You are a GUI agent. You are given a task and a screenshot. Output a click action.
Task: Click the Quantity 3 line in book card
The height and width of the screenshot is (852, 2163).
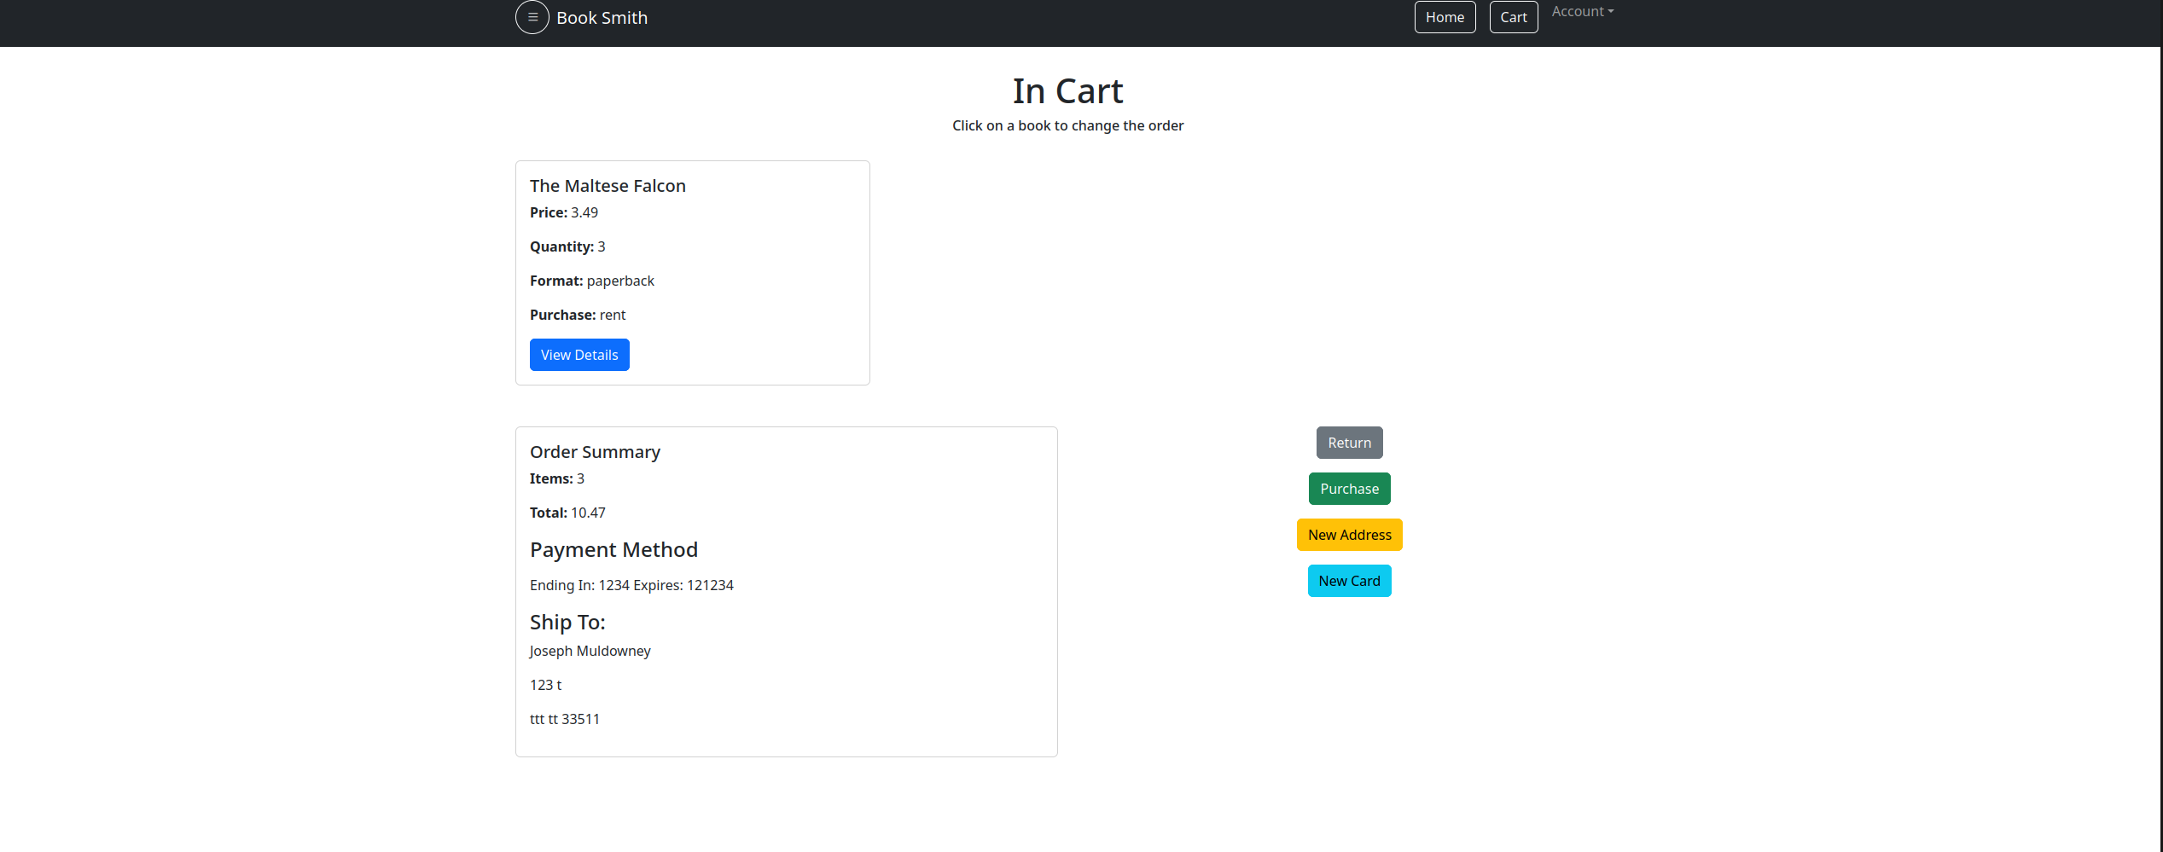pyautogui.click(x=567, y=246)
